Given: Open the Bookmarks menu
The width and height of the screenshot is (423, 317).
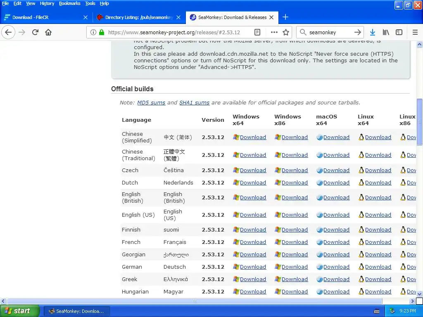Looking at the screenshot, I should 69,3.
